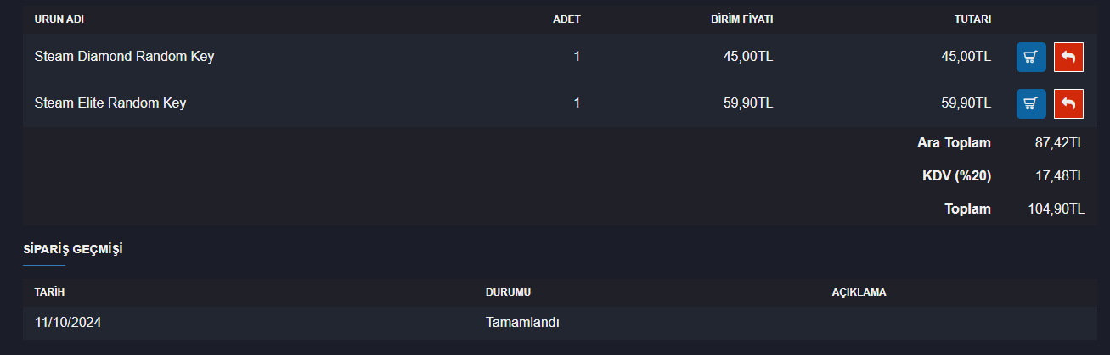Open Steam Diamond Random Key product name
1110x355 pixels.
tap(124, 57)
